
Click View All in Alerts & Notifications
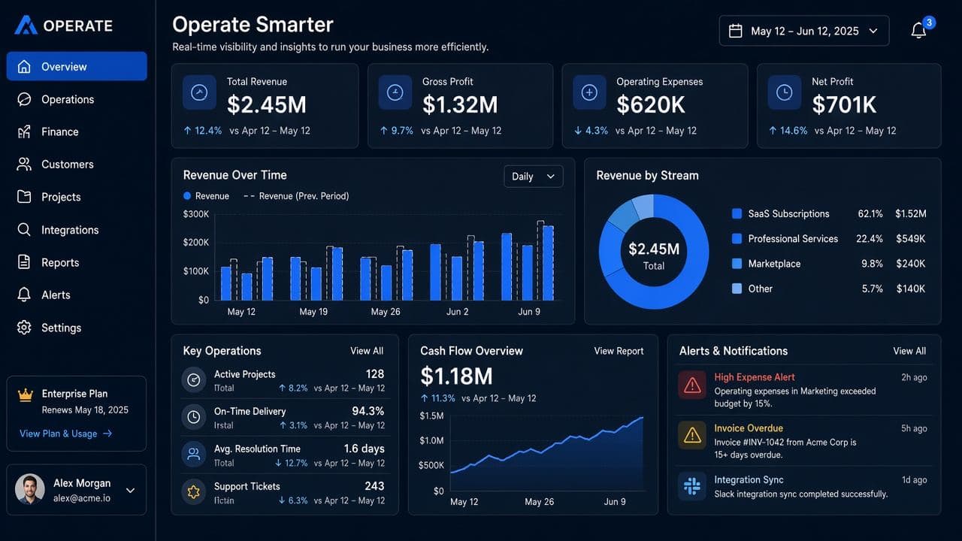(909, 351)
